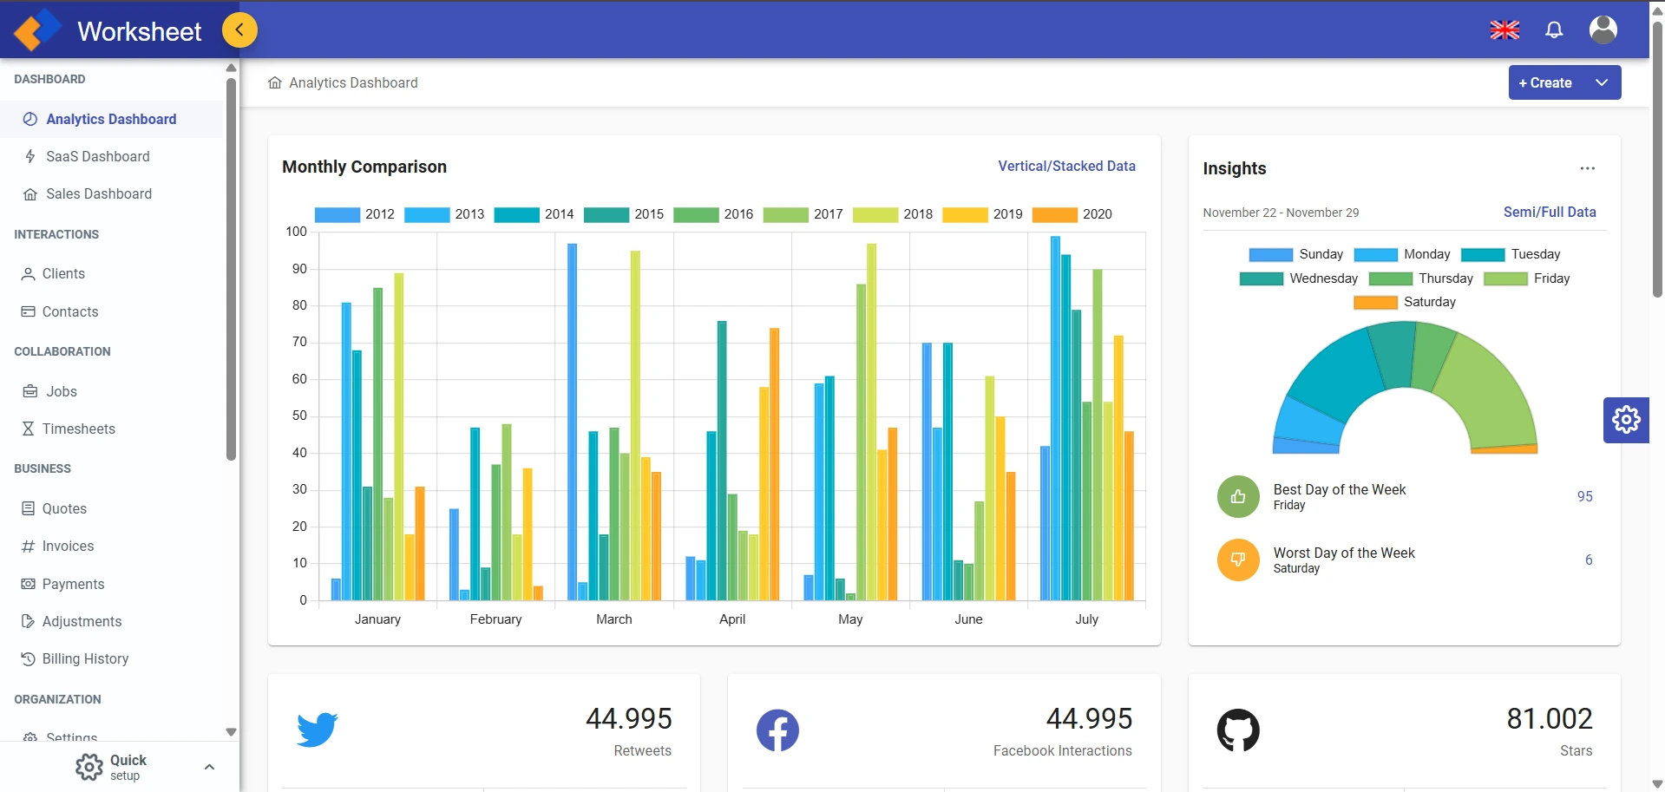Click the 2020 orange legend swatch
1665x792 pixels.
pyautogui.click(x=1054, y=214)
